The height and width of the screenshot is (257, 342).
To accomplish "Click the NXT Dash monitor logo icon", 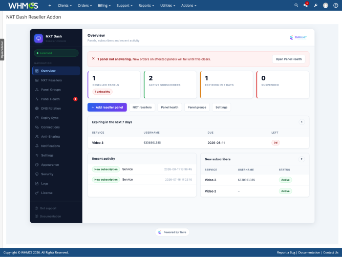I will [38, 38].
